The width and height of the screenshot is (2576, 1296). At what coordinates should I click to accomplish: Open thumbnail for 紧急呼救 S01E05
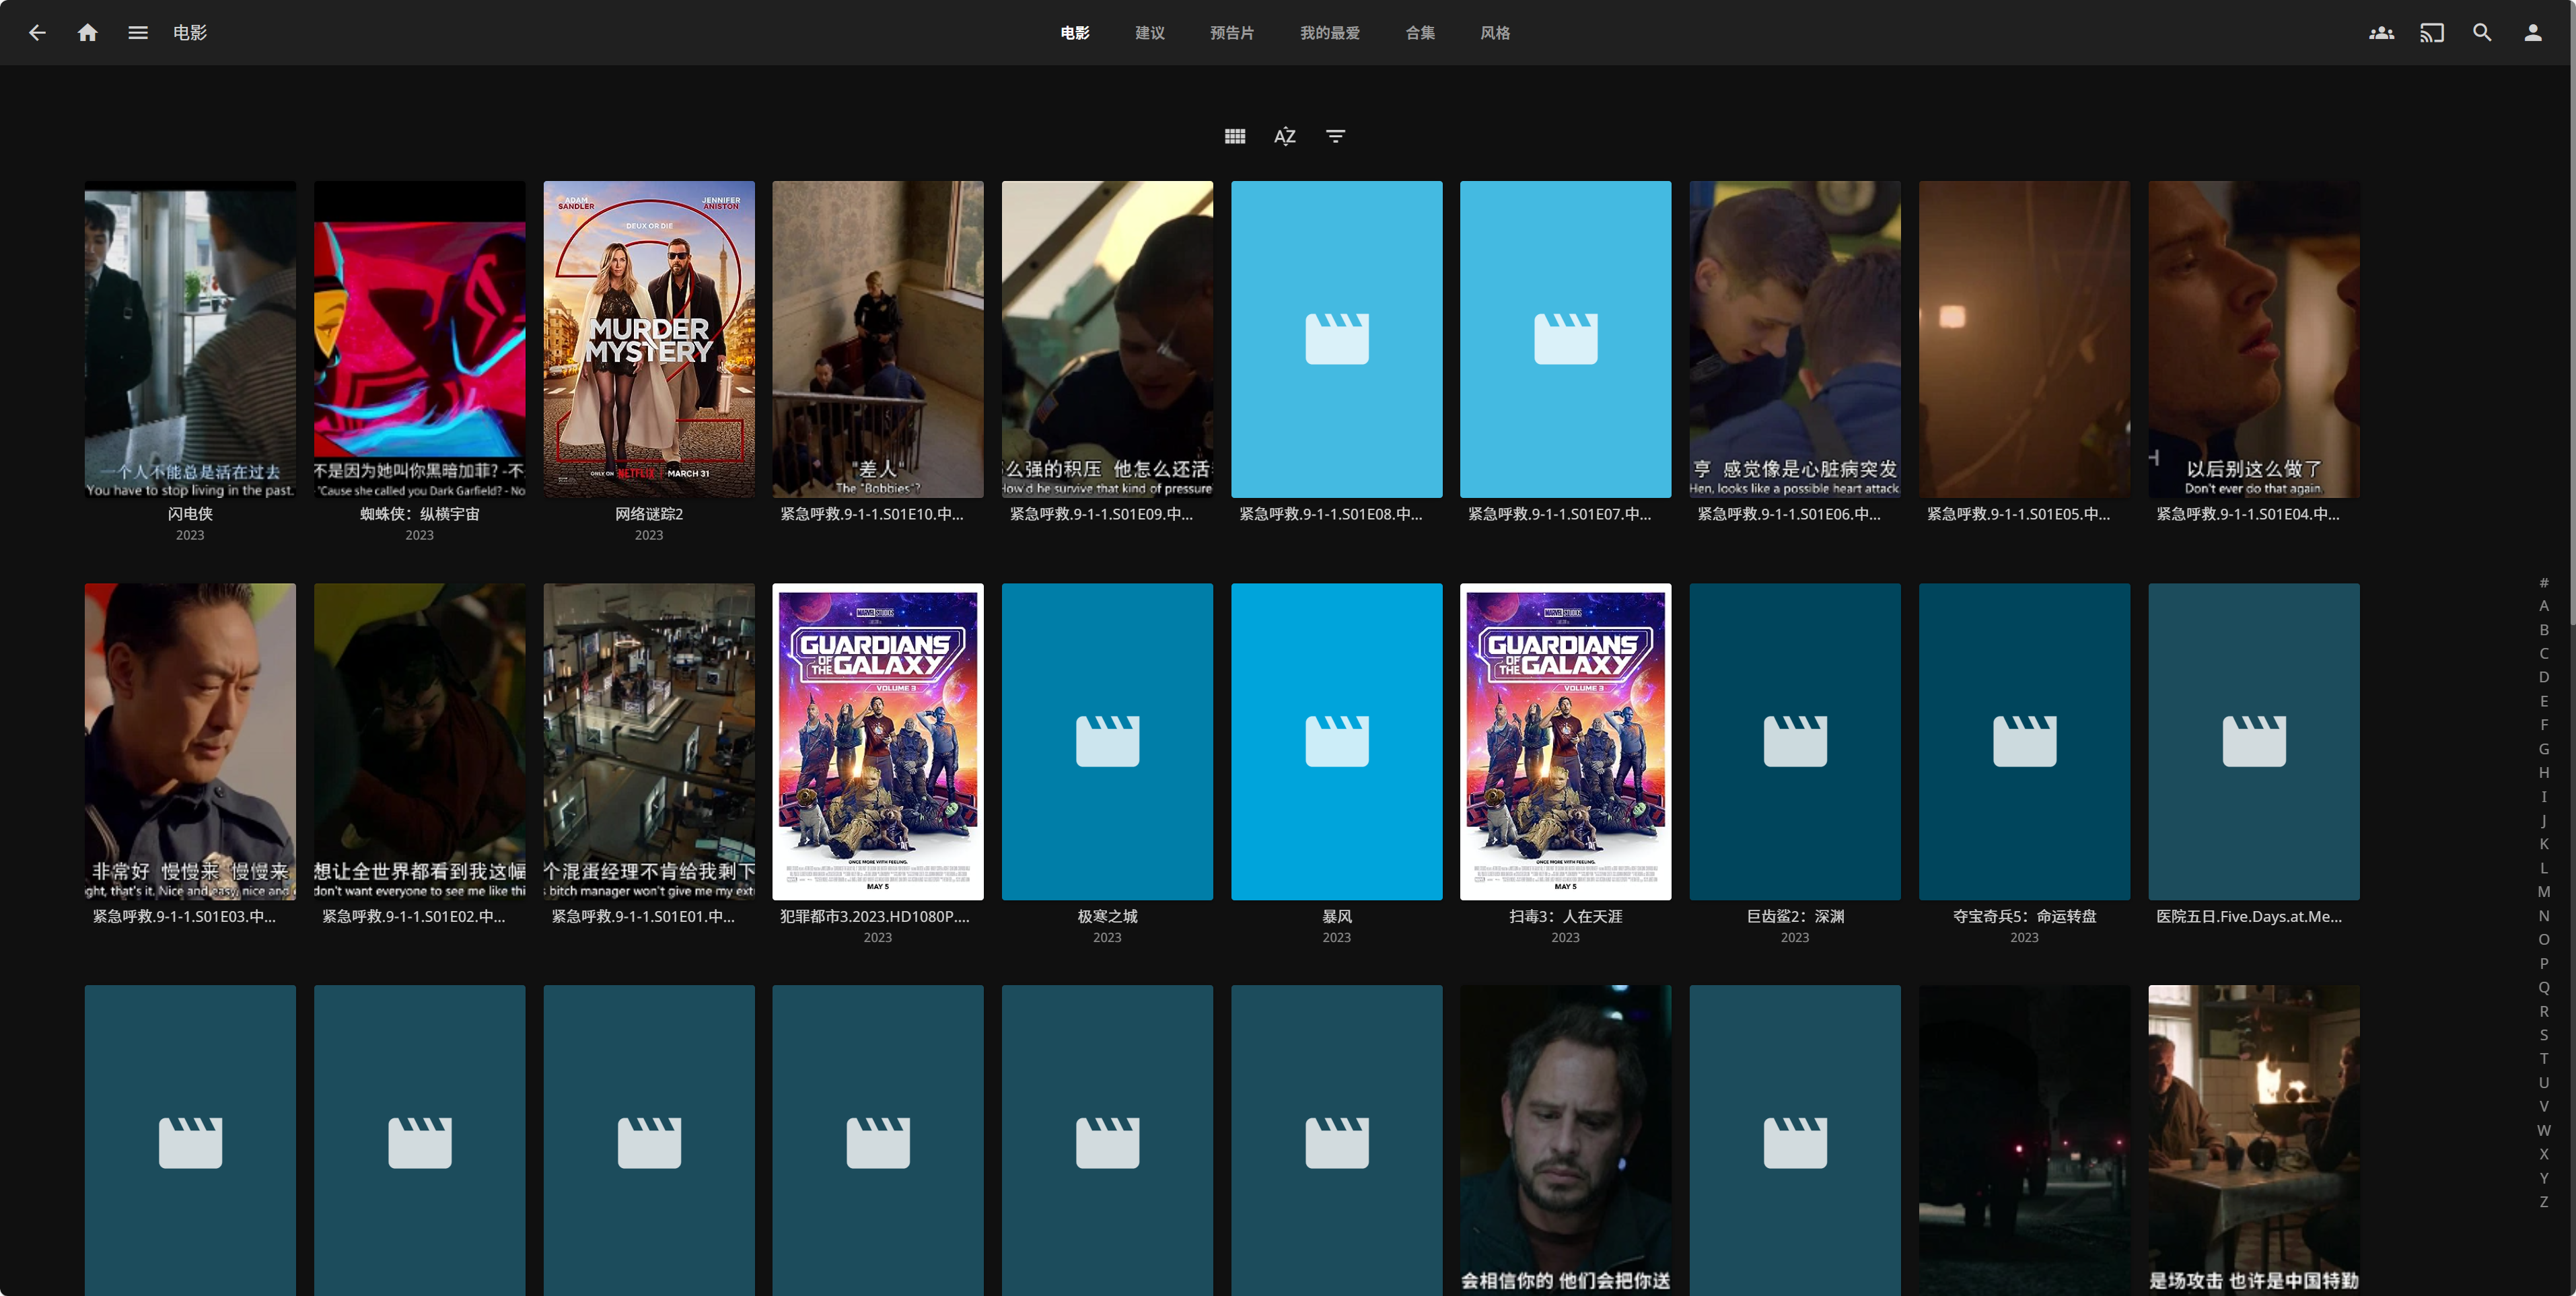pos(2025,339)
